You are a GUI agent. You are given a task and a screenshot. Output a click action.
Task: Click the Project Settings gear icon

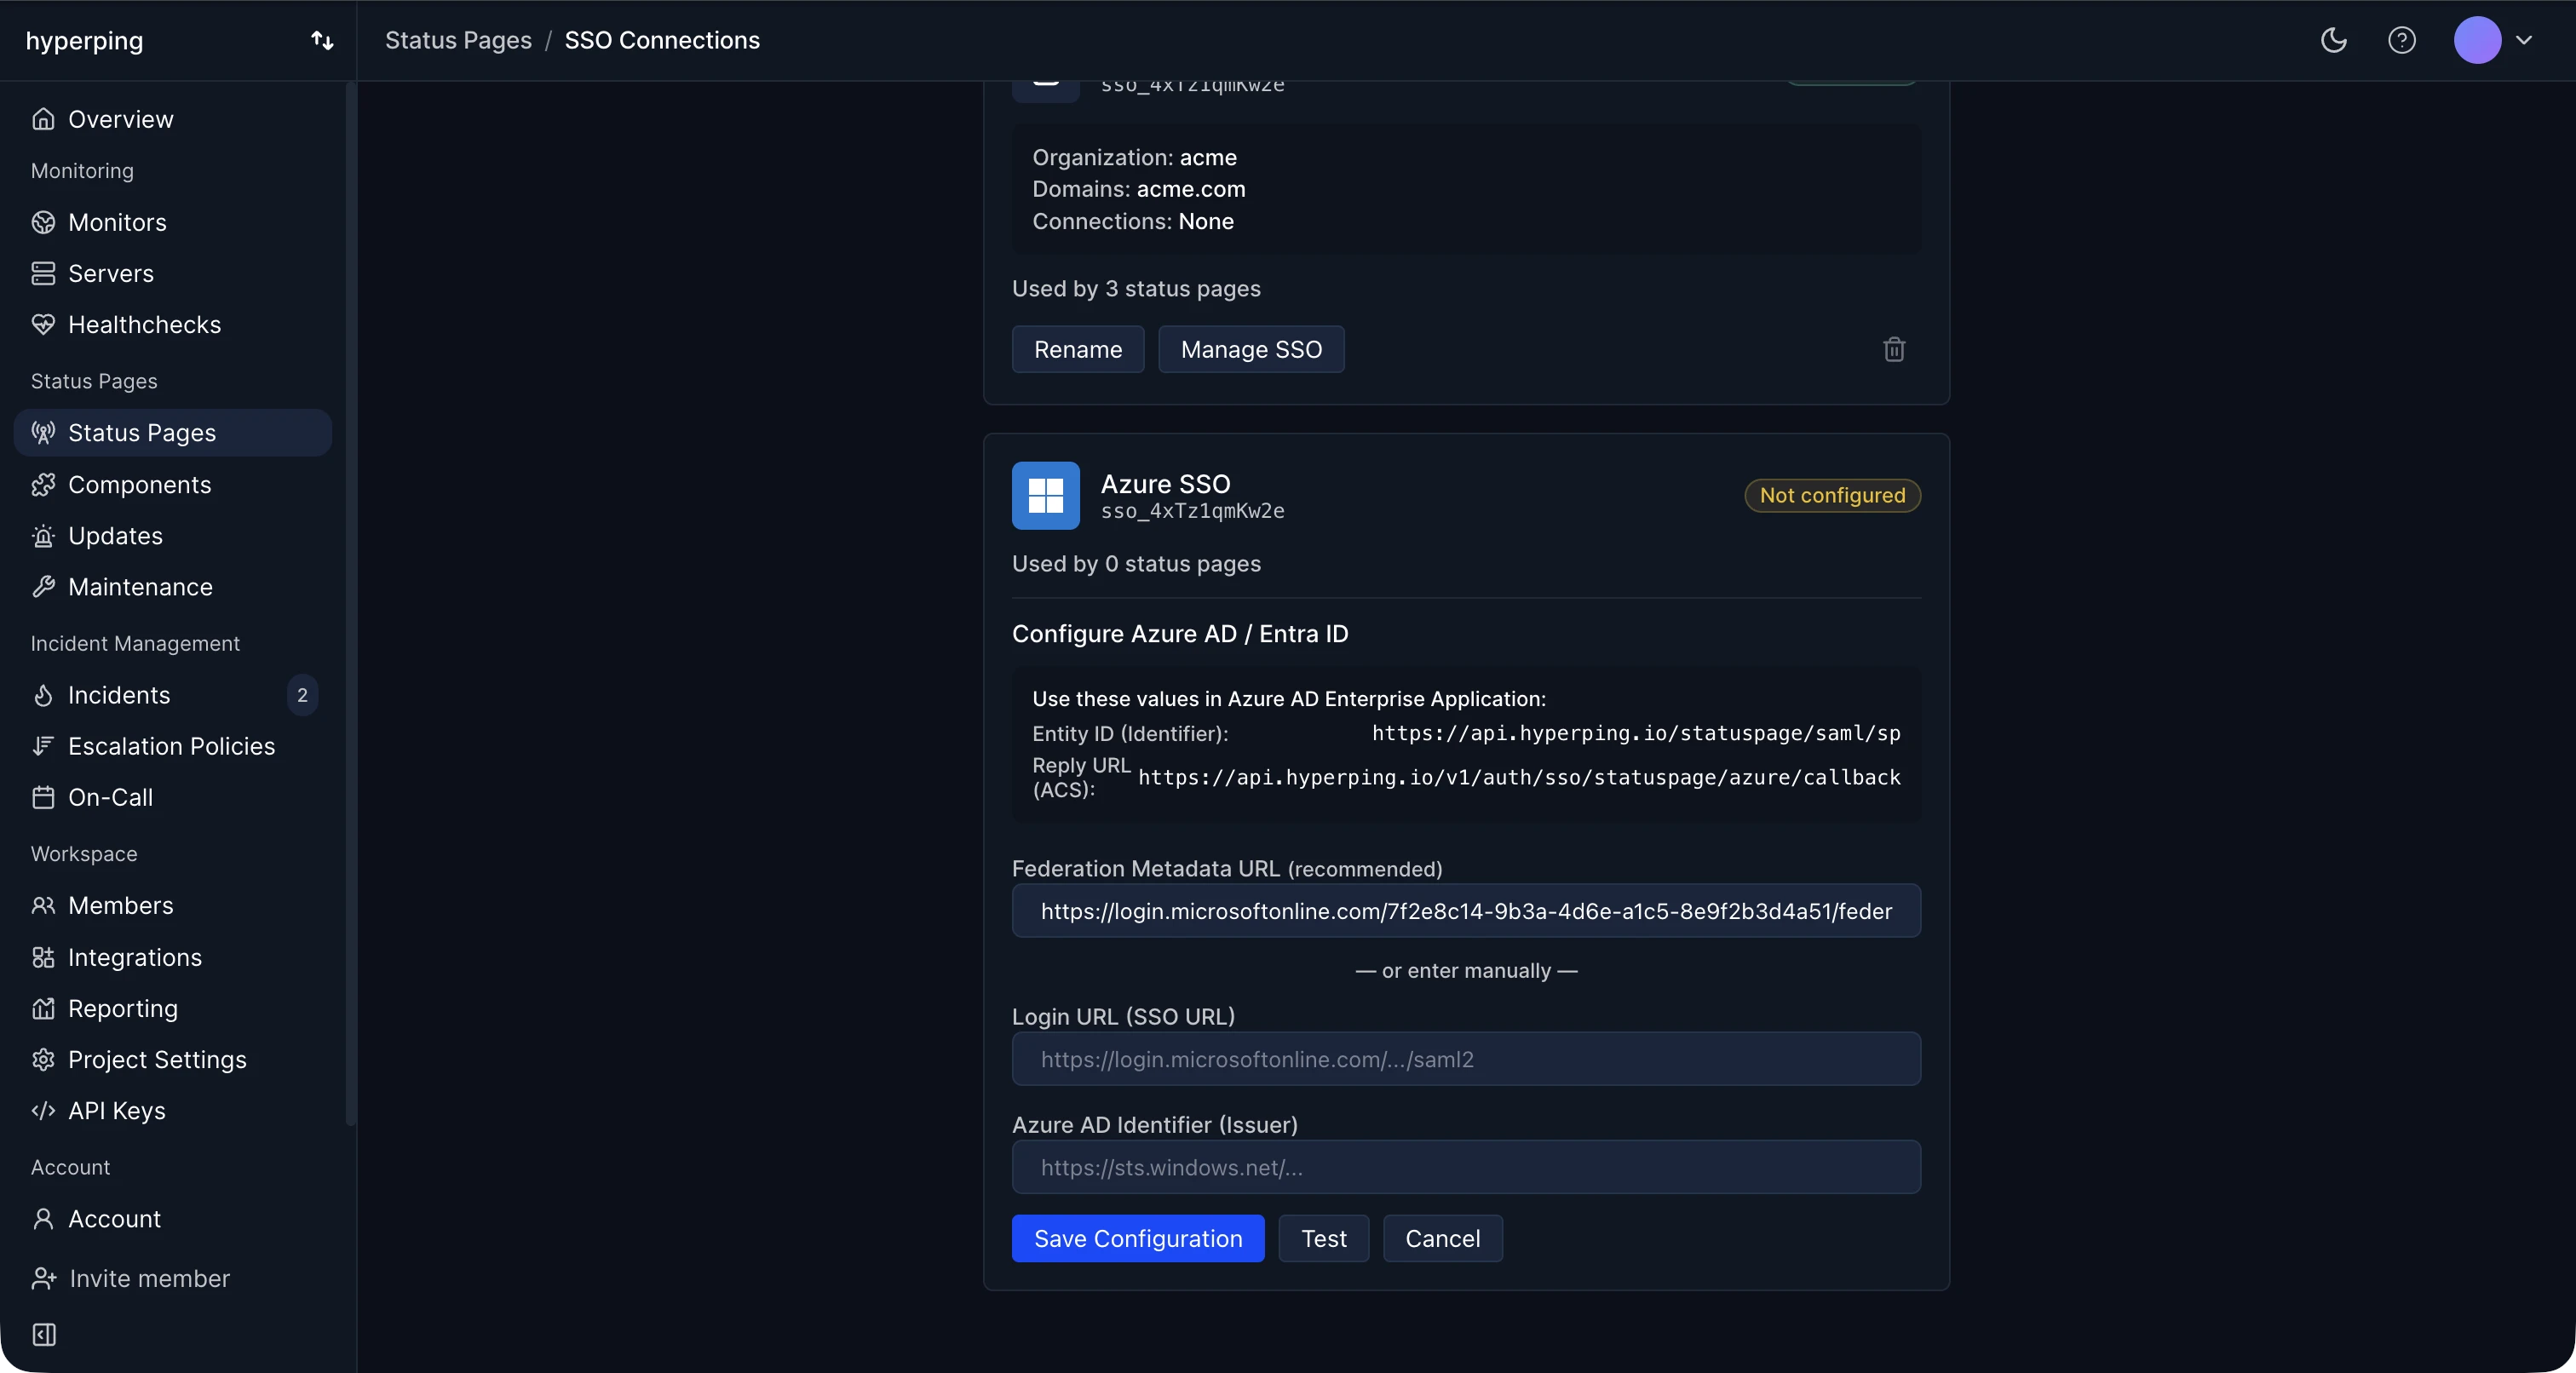coord(43,1059)
